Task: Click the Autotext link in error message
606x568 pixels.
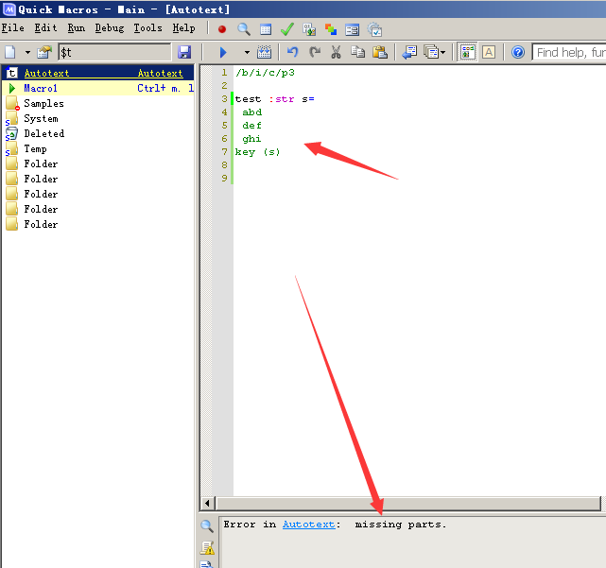Action: 308,524
